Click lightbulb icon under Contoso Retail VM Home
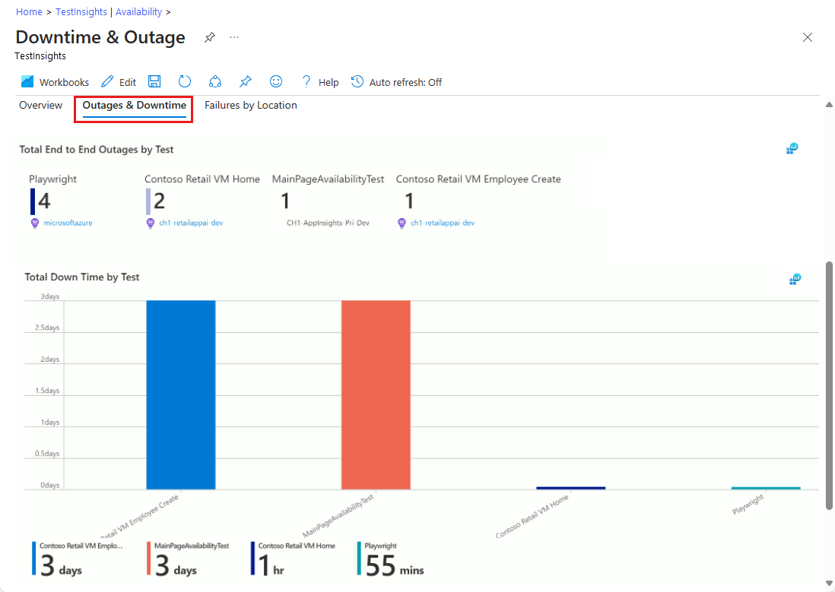The width and height of the screenshot is (835, 592). pyautogui.click(x=150, y=223)
